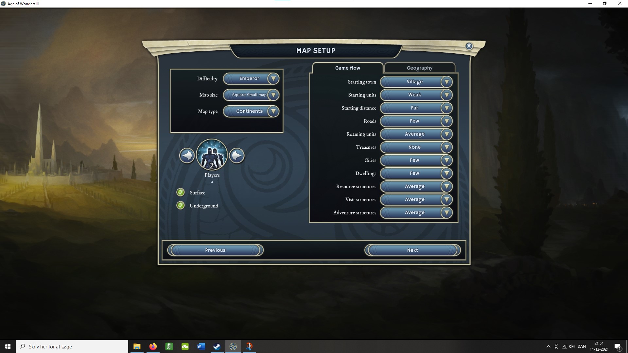Expand the Treasures dropdown set to None
This screenshot has height=353, width=628.
point(416,147)
